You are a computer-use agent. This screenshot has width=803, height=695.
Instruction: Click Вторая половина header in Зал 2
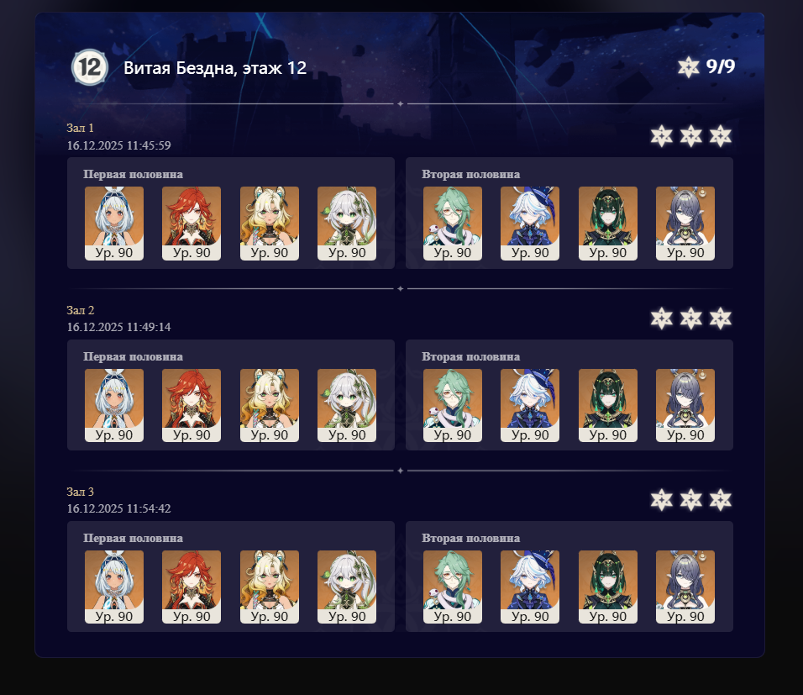click(470, 356)
